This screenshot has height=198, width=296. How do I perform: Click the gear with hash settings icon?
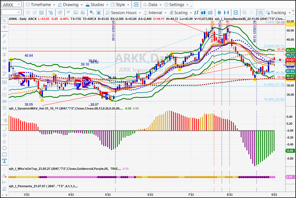click(x=92, y=13)
